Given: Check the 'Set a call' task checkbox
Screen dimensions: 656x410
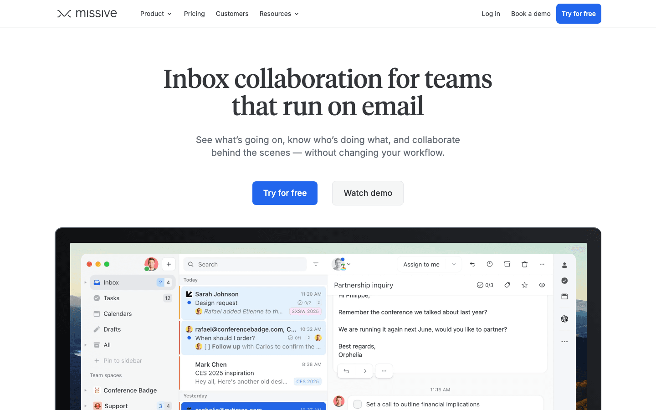Looking at the screenshot, I should pyautogui.click(x=358, y=404).
